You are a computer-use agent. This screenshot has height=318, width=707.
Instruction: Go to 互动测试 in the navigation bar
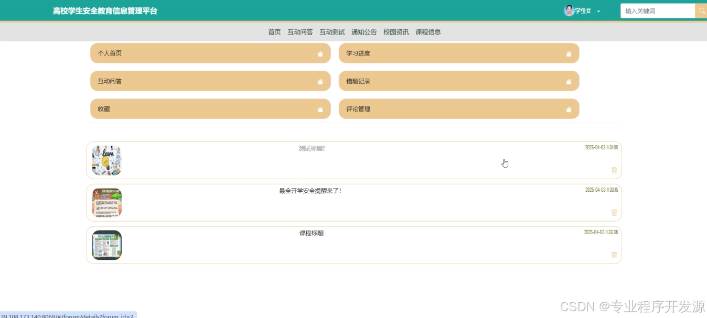(x=332, y=32)
